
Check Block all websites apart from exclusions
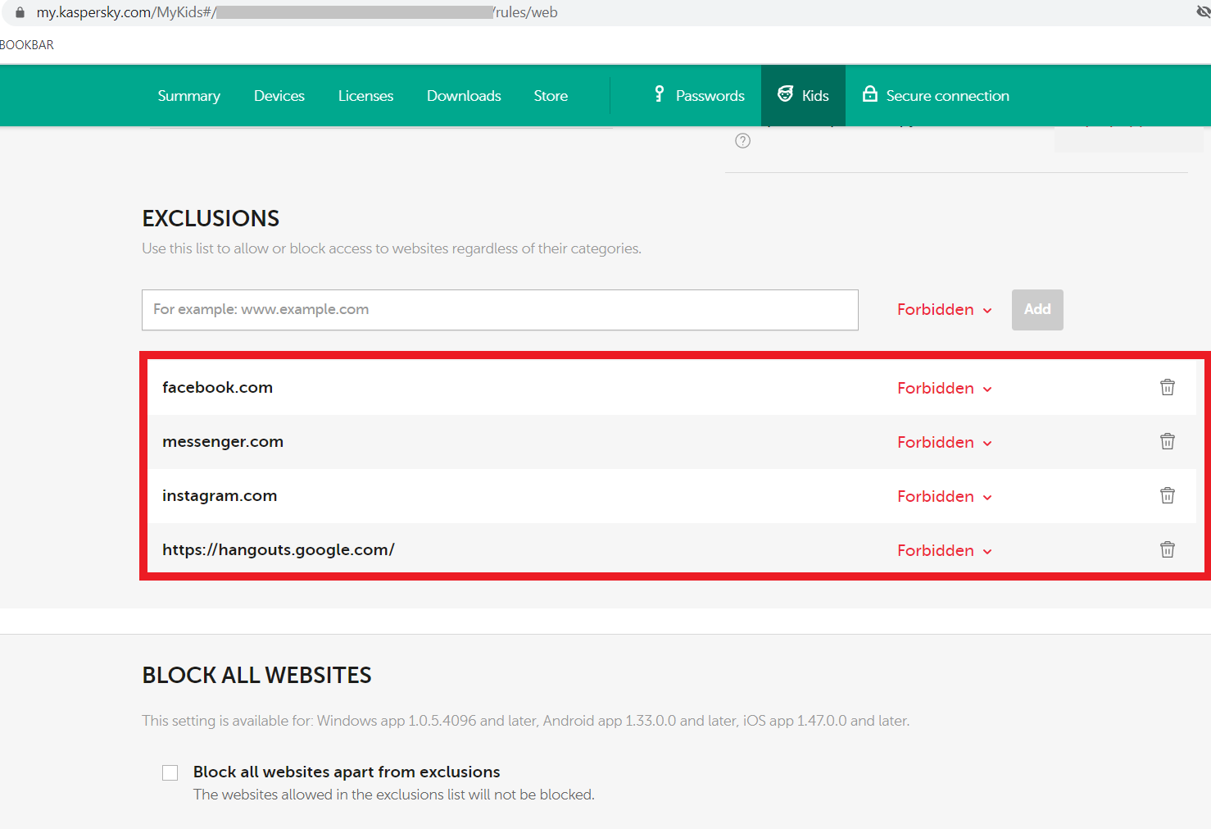pos(170,772)
